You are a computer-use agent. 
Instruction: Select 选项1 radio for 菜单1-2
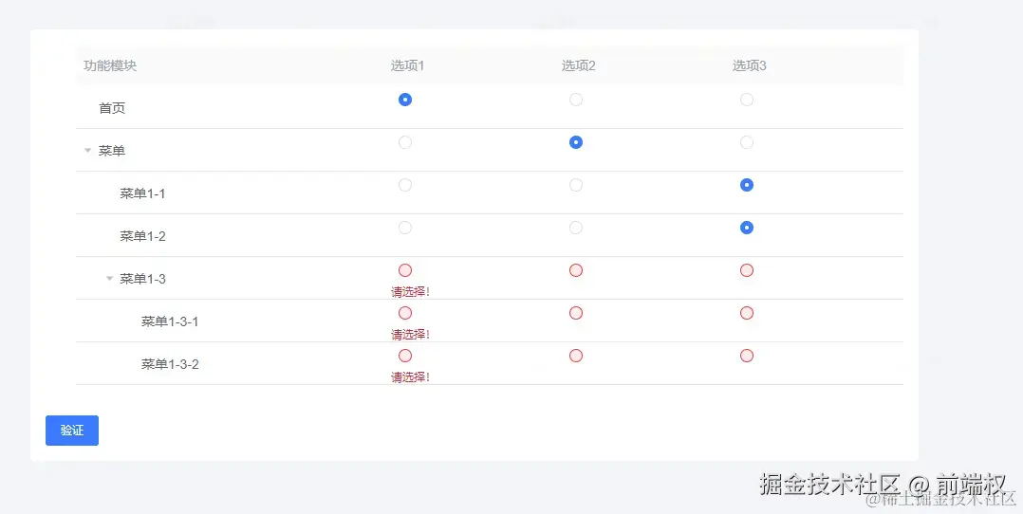[405, 228]
